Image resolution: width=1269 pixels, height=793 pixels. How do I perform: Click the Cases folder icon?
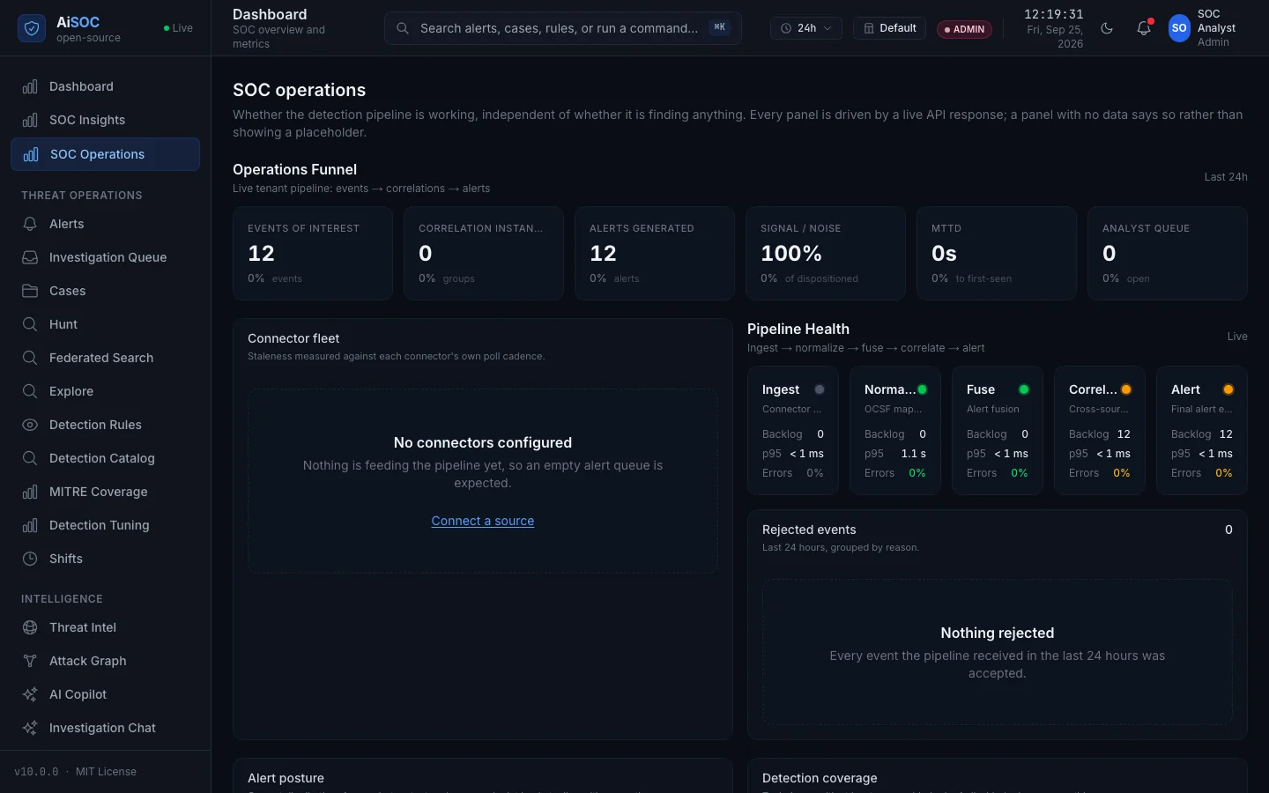coord(30,291)
